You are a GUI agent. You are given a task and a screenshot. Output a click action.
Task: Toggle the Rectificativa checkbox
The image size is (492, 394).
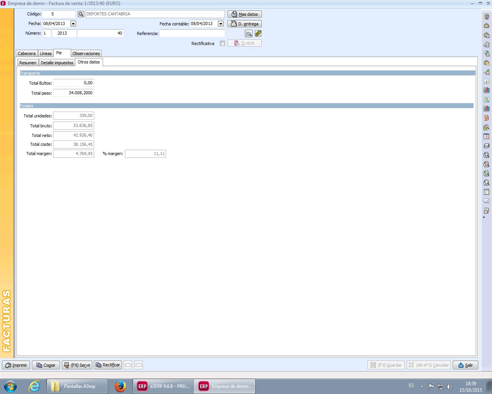pos(222,43)
